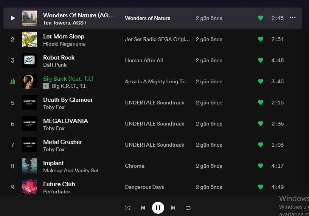The height and width of the screenshot is (216, 309).
Task: Click the Future Club album cover thumbnail
Action: (x=30, y=187)
